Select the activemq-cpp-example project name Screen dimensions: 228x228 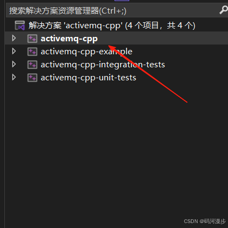pyautogui.click(x=86, y=52)
